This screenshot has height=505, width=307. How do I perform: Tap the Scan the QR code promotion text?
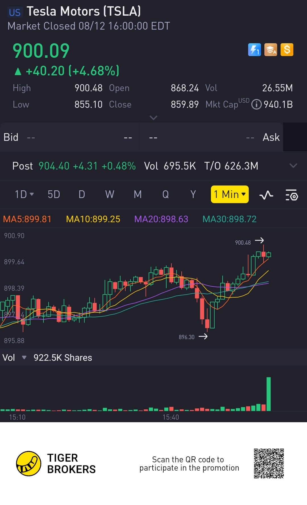click(x=189, y=463)
